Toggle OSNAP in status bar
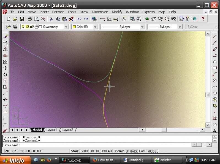 point(119,151)
